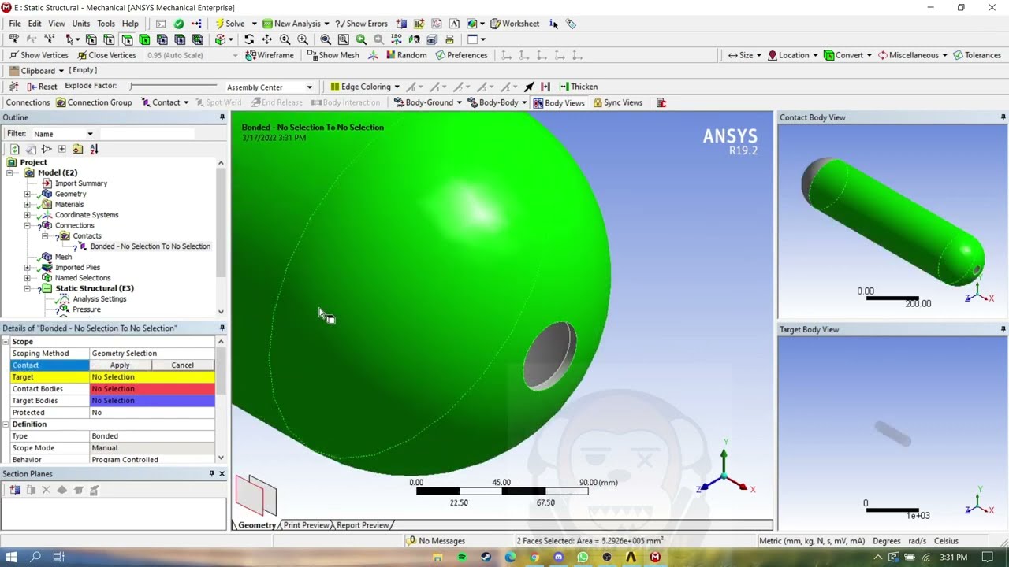
Task: Open the Worksheet view
Action: (515, 24)
